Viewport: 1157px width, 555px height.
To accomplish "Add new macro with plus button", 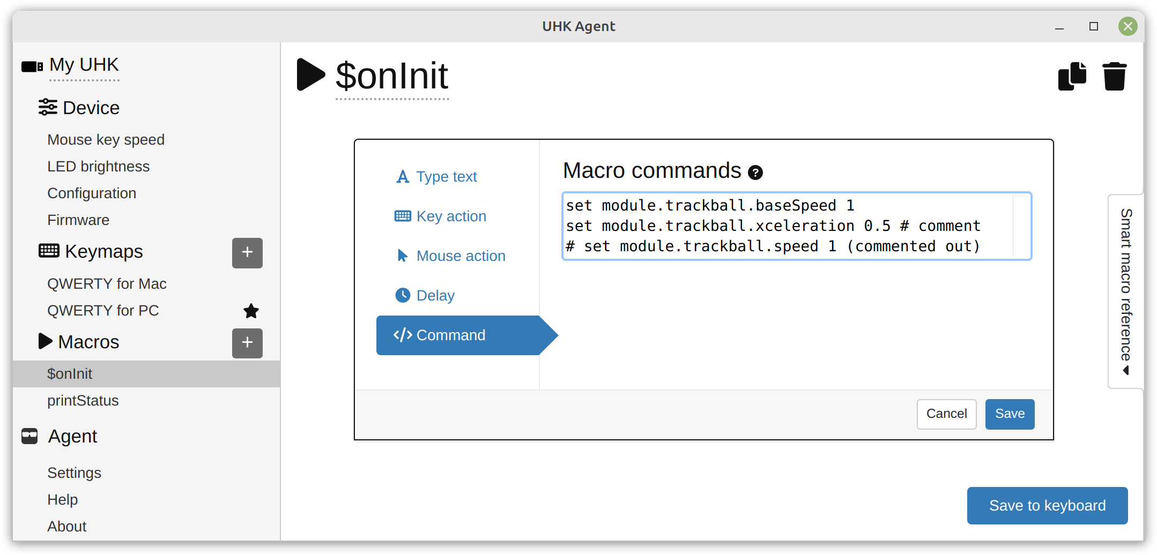I will 247,343.
